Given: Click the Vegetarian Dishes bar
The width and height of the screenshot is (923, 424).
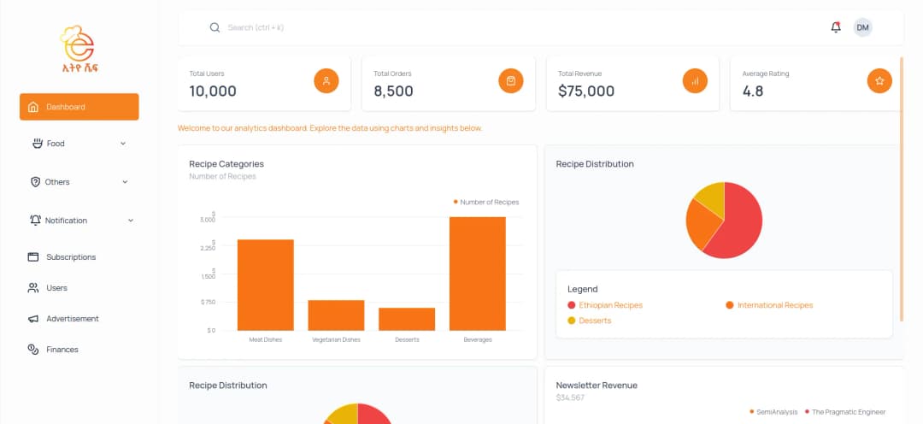Looking at the screenshot, I should click(336, 315).
